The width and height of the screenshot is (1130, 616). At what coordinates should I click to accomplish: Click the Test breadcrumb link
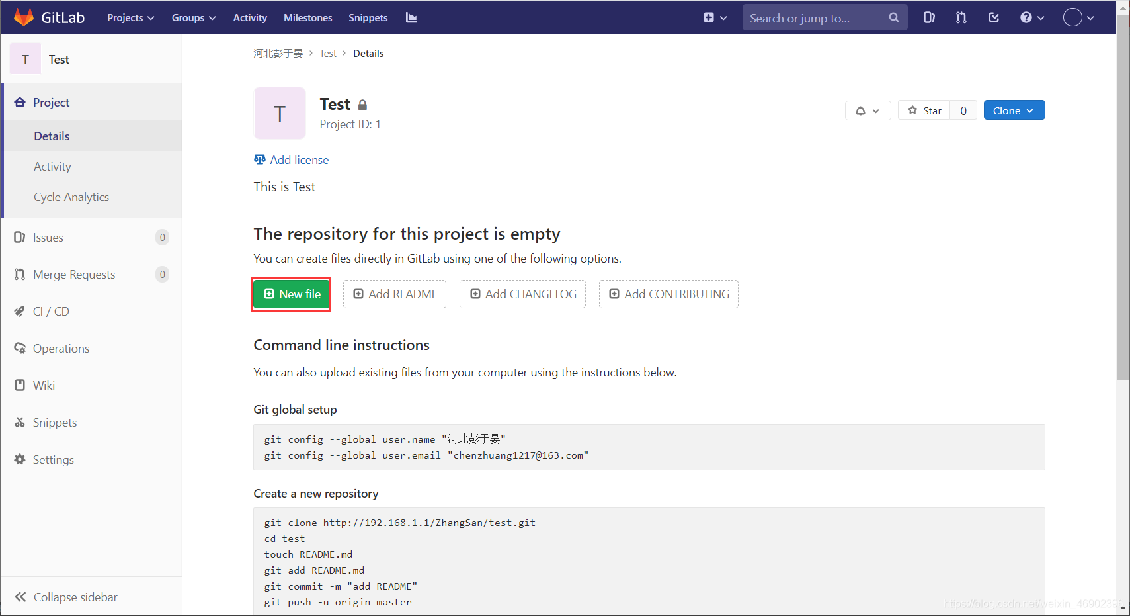point(328,54)
